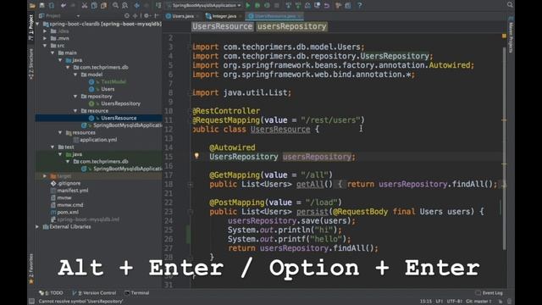Viewport: 542px width, 305px height.
Task: Select TestModel in project tree
Action: point(113,82)
